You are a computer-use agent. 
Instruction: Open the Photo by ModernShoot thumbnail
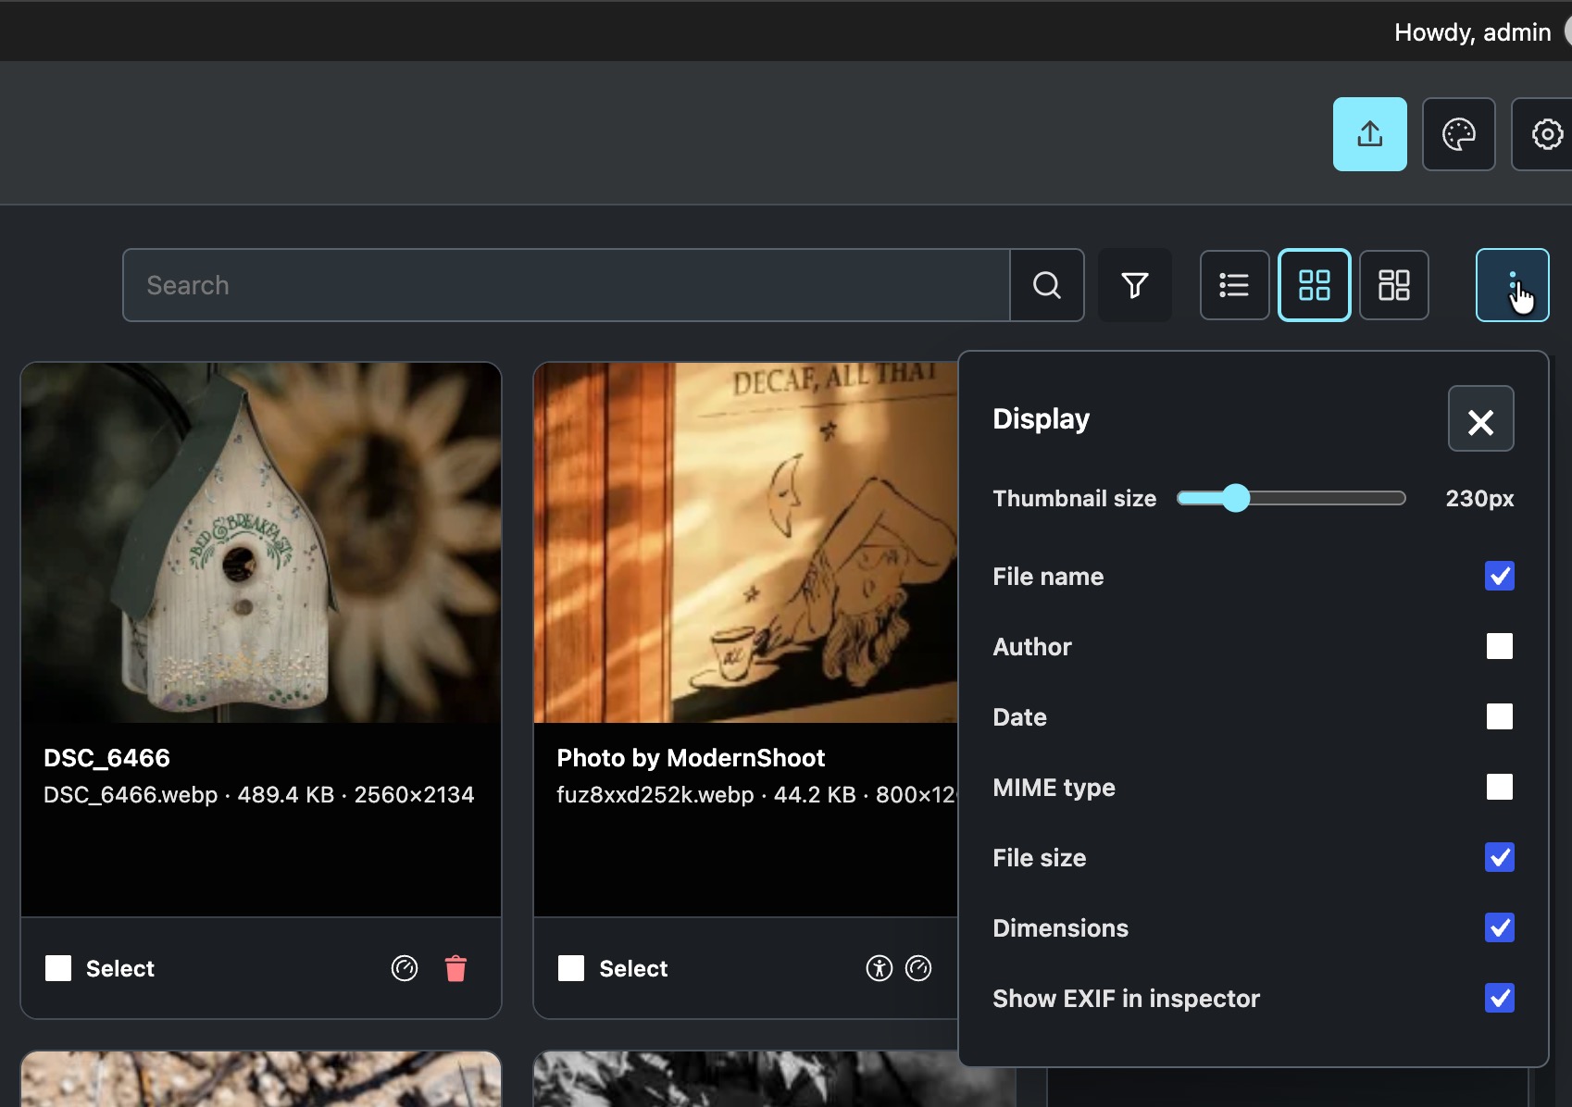point(745,542)
